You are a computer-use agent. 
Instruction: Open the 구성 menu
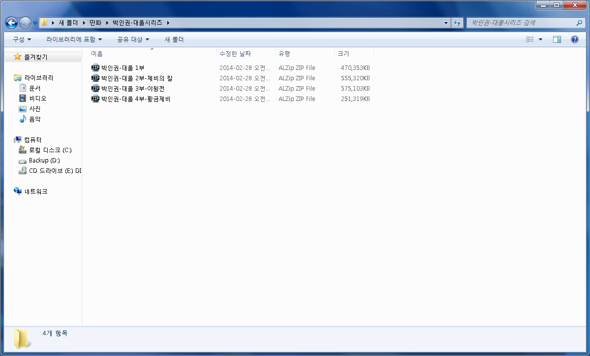pyautogui.click(x=22, y=39)
